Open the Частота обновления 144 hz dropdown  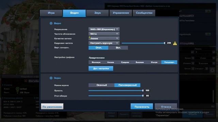tap(104, 34)
